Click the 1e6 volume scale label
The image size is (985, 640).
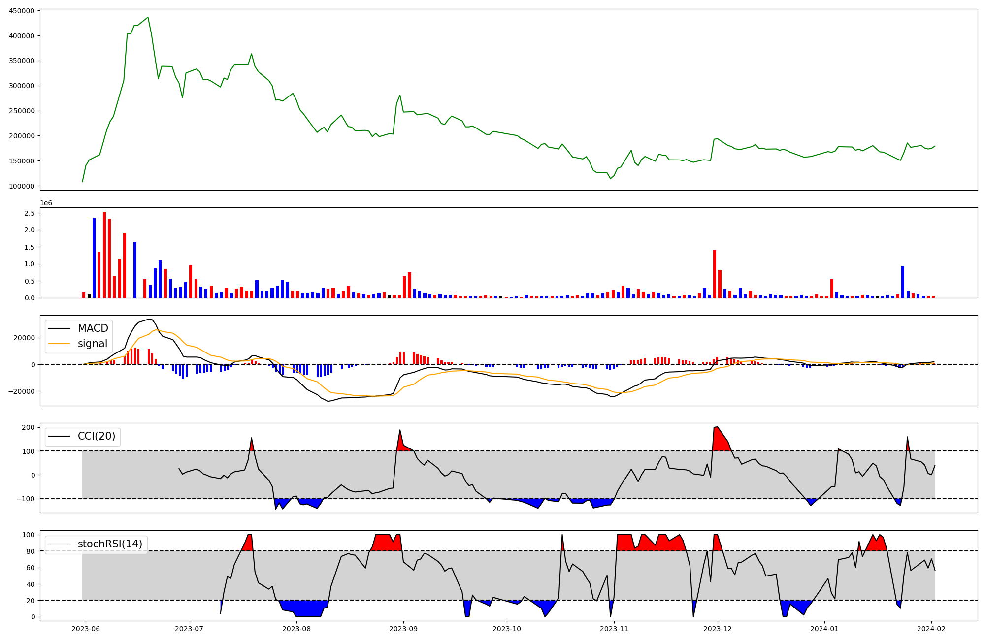pos(46,203)
